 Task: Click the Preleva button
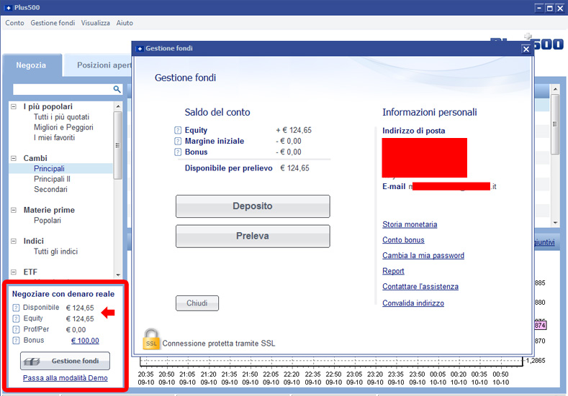[x=253, y=236]
